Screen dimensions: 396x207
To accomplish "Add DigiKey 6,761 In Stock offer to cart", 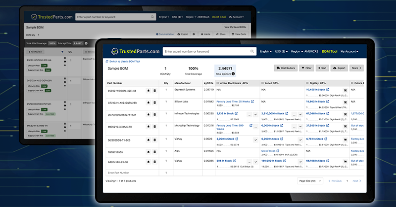I will pyautogui.click(x=345, y=140).
